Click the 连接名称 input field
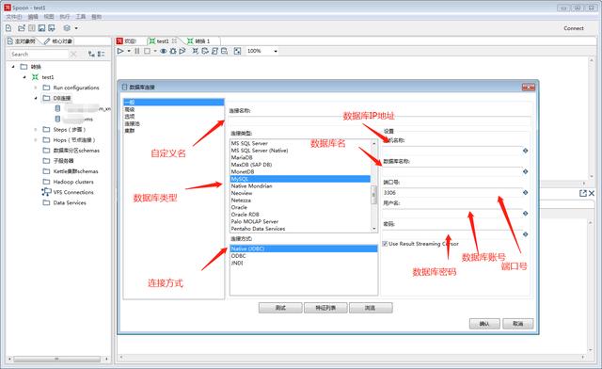The height and width of the screenshot is (369, 602). pyautogui.click(x=379, y=121)
